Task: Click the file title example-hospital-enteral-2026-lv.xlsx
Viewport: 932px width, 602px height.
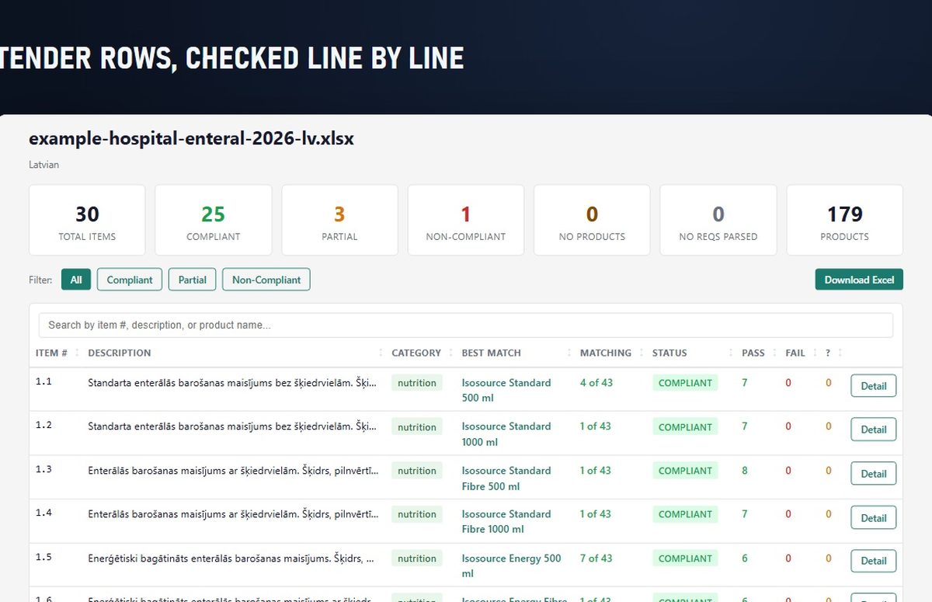Action: pyautogui.click(x=191, y=139)
